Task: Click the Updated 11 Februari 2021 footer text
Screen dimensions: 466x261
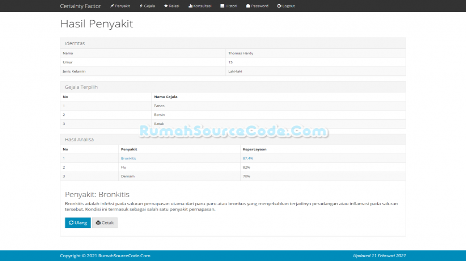Action: coord(379,256)
